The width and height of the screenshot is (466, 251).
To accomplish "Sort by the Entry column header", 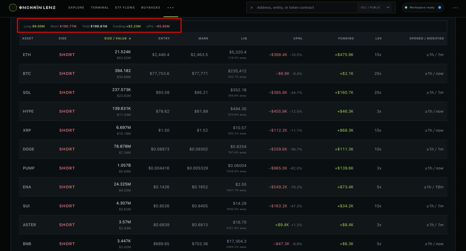I will (x=164, y=38).
